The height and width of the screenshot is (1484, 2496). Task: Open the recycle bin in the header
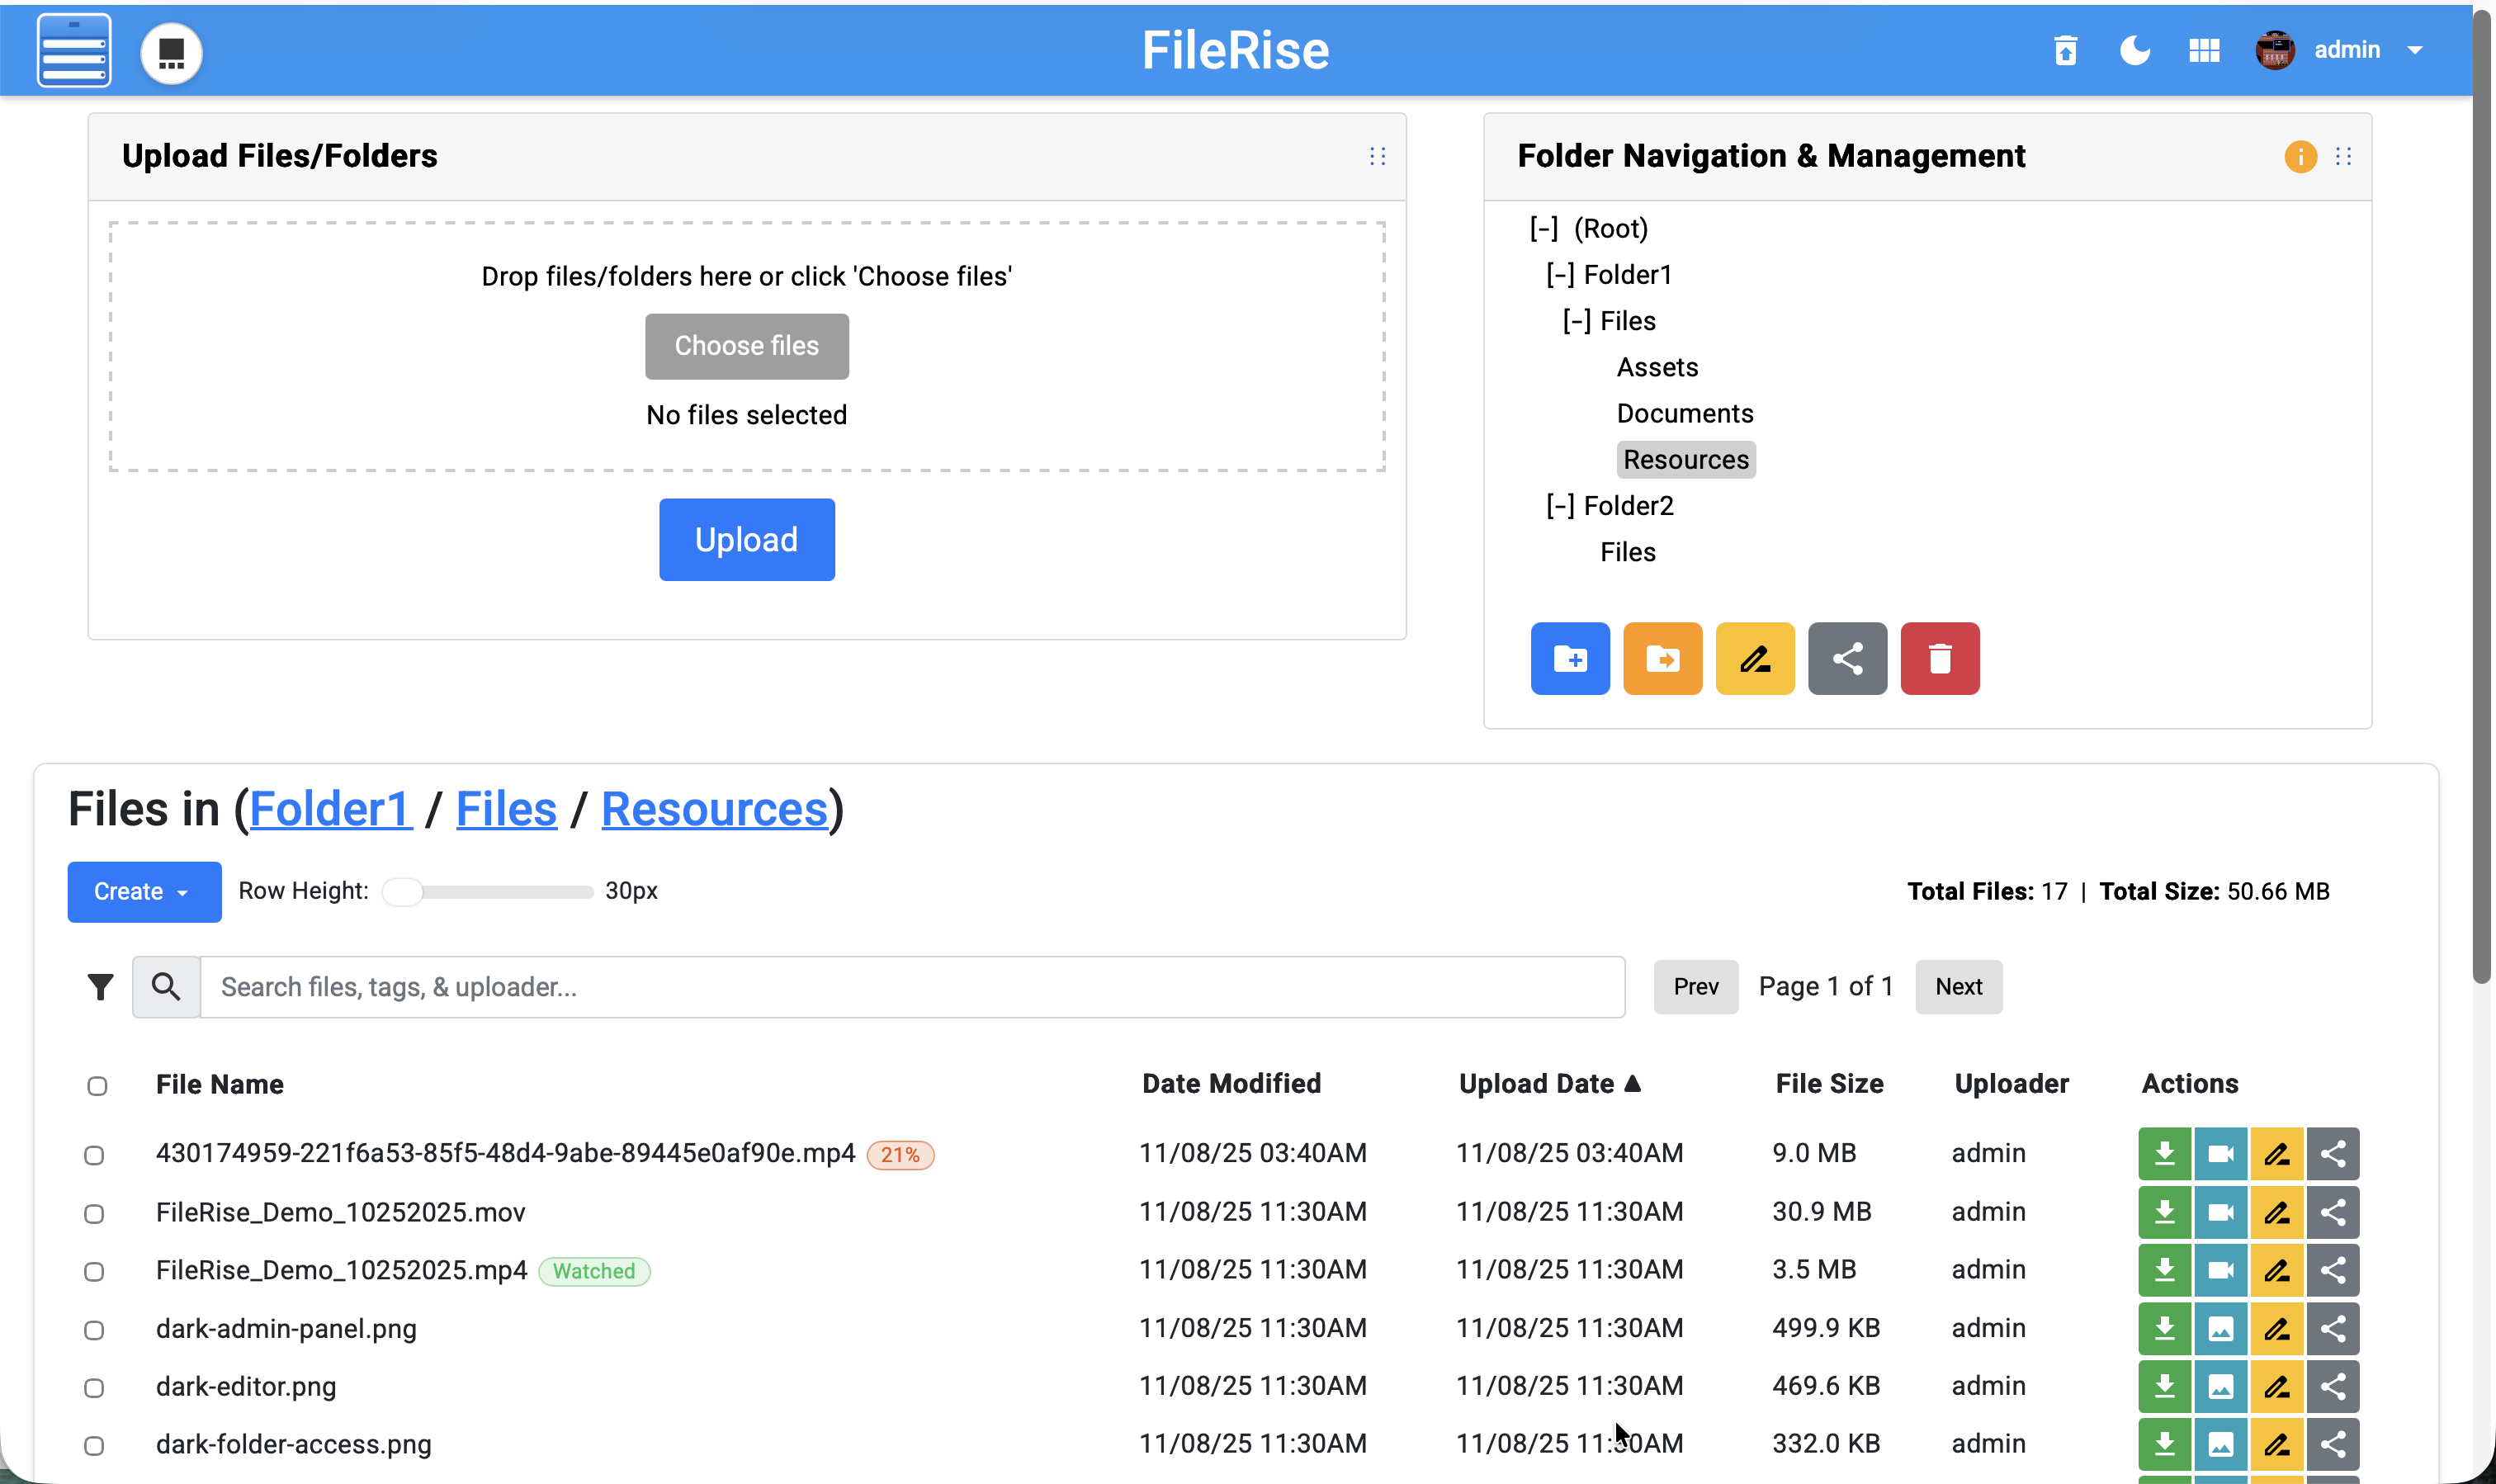[2066, 50]
